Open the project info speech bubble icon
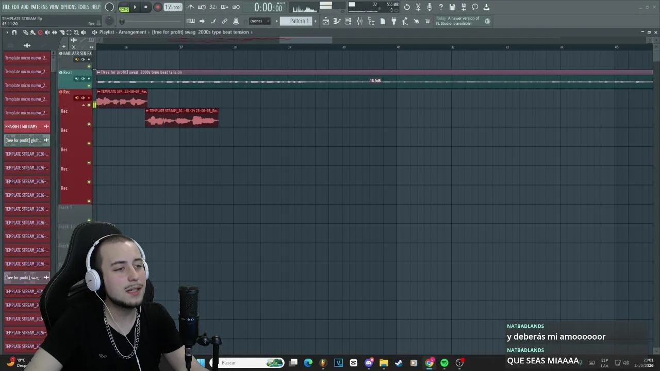Screen dimensions: 660x371 475,7
